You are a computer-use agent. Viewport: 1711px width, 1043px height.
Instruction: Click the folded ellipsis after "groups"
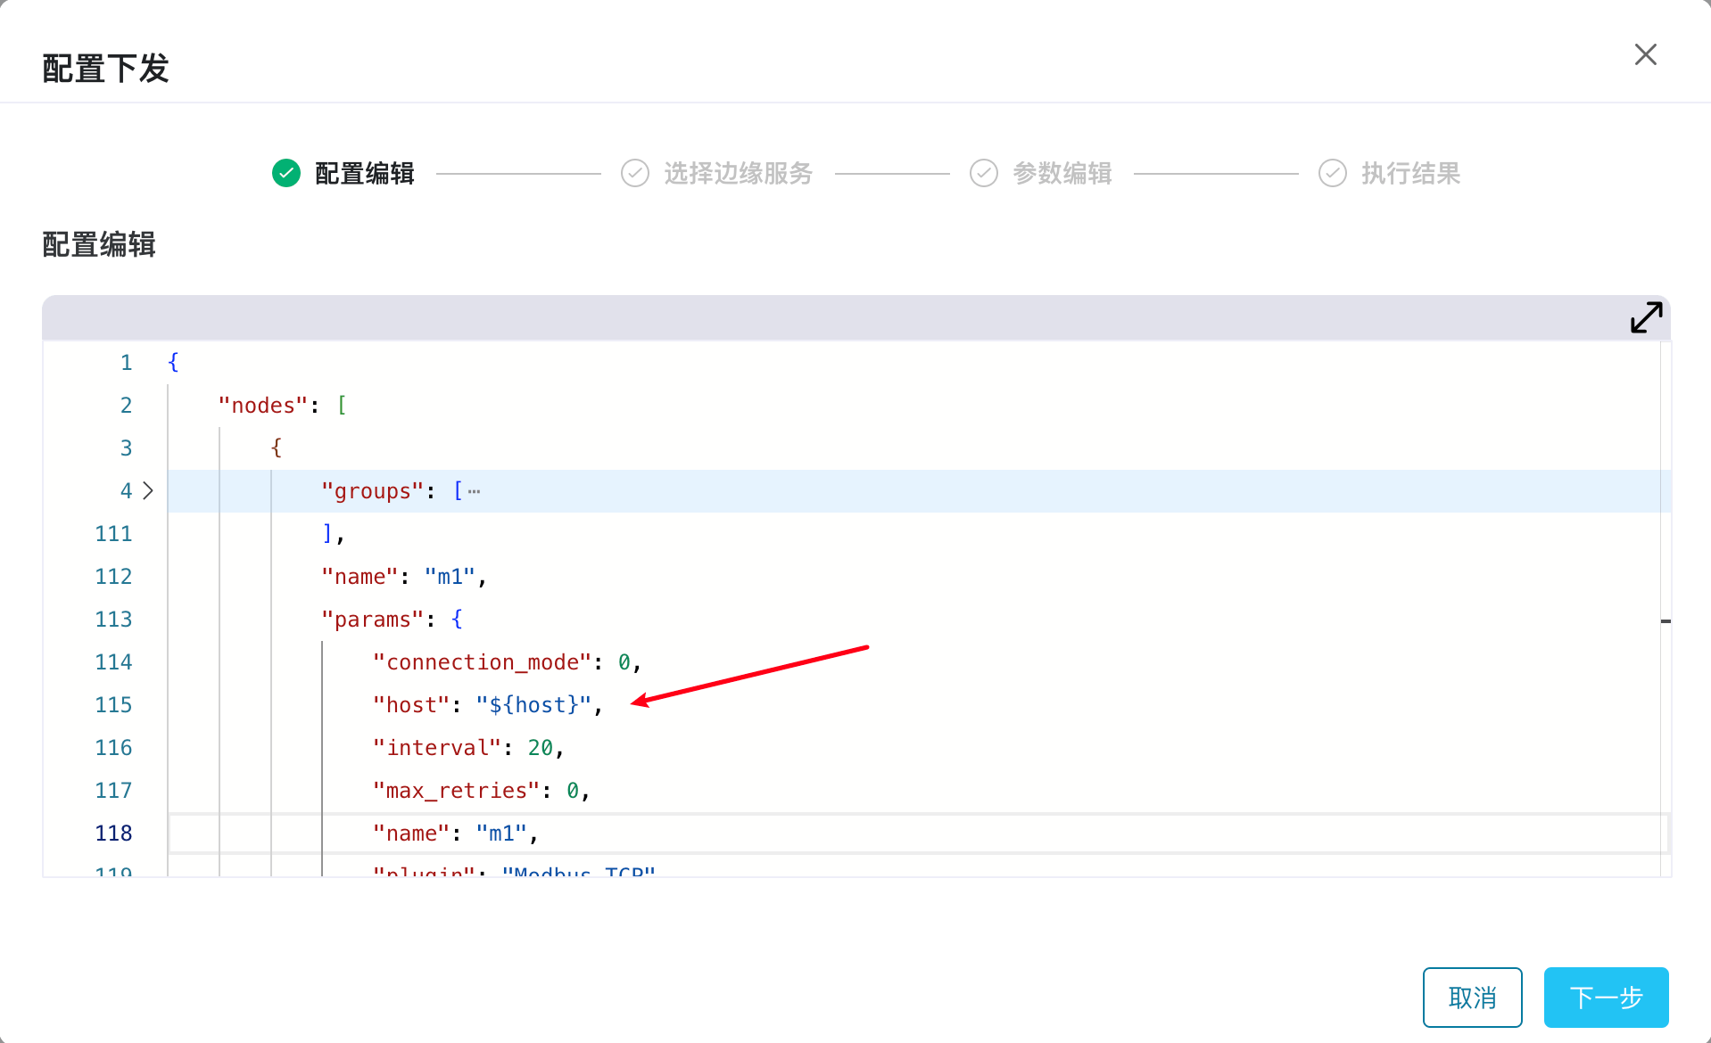coord(474,491)
